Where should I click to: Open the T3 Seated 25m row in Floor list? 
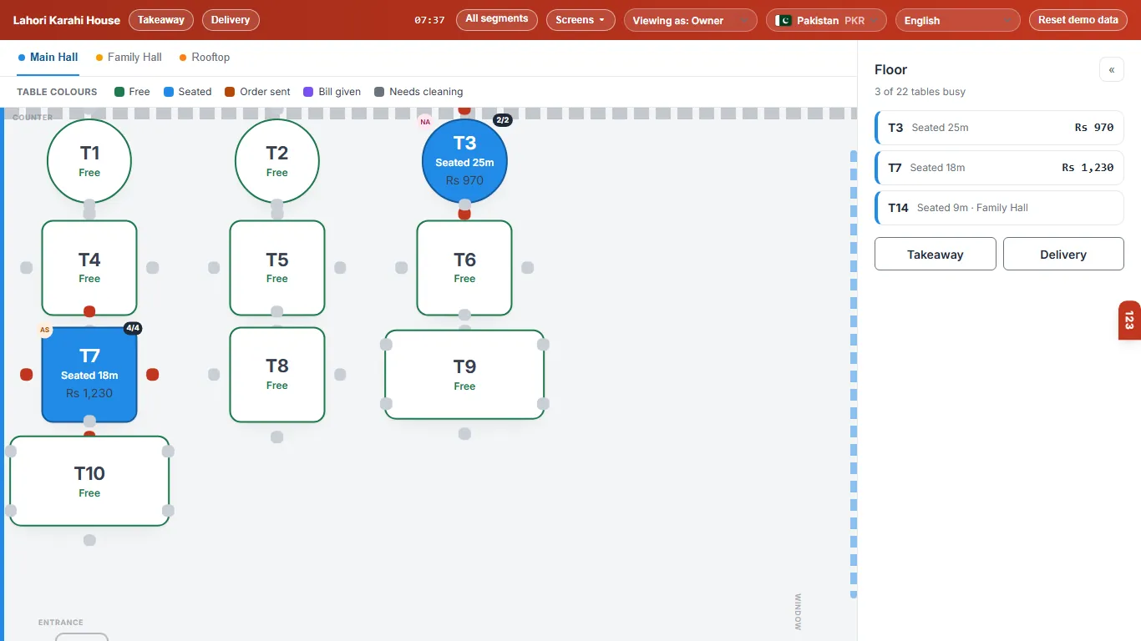pos(999,128)
